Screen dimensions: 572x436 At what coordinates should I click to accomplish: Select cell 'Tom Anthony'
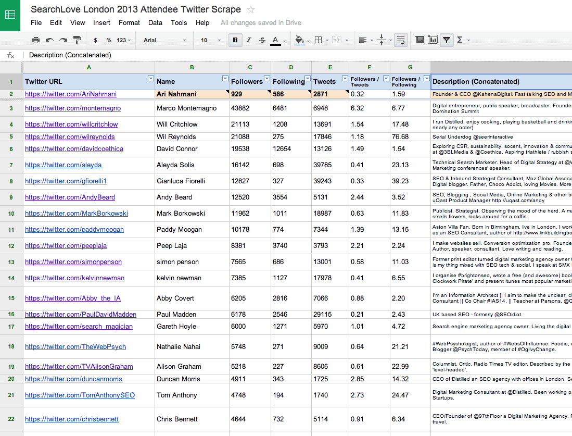click(192, 395)
